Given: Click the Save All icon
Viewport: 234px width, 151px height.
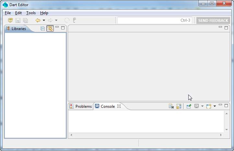Looking at the screenshot, I should [26, 20].
